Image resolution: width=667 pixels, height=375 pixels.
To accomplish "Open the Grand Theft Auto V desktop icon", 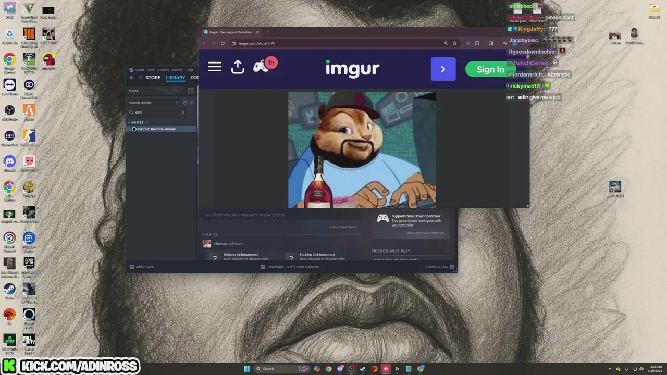I will 29,12.
